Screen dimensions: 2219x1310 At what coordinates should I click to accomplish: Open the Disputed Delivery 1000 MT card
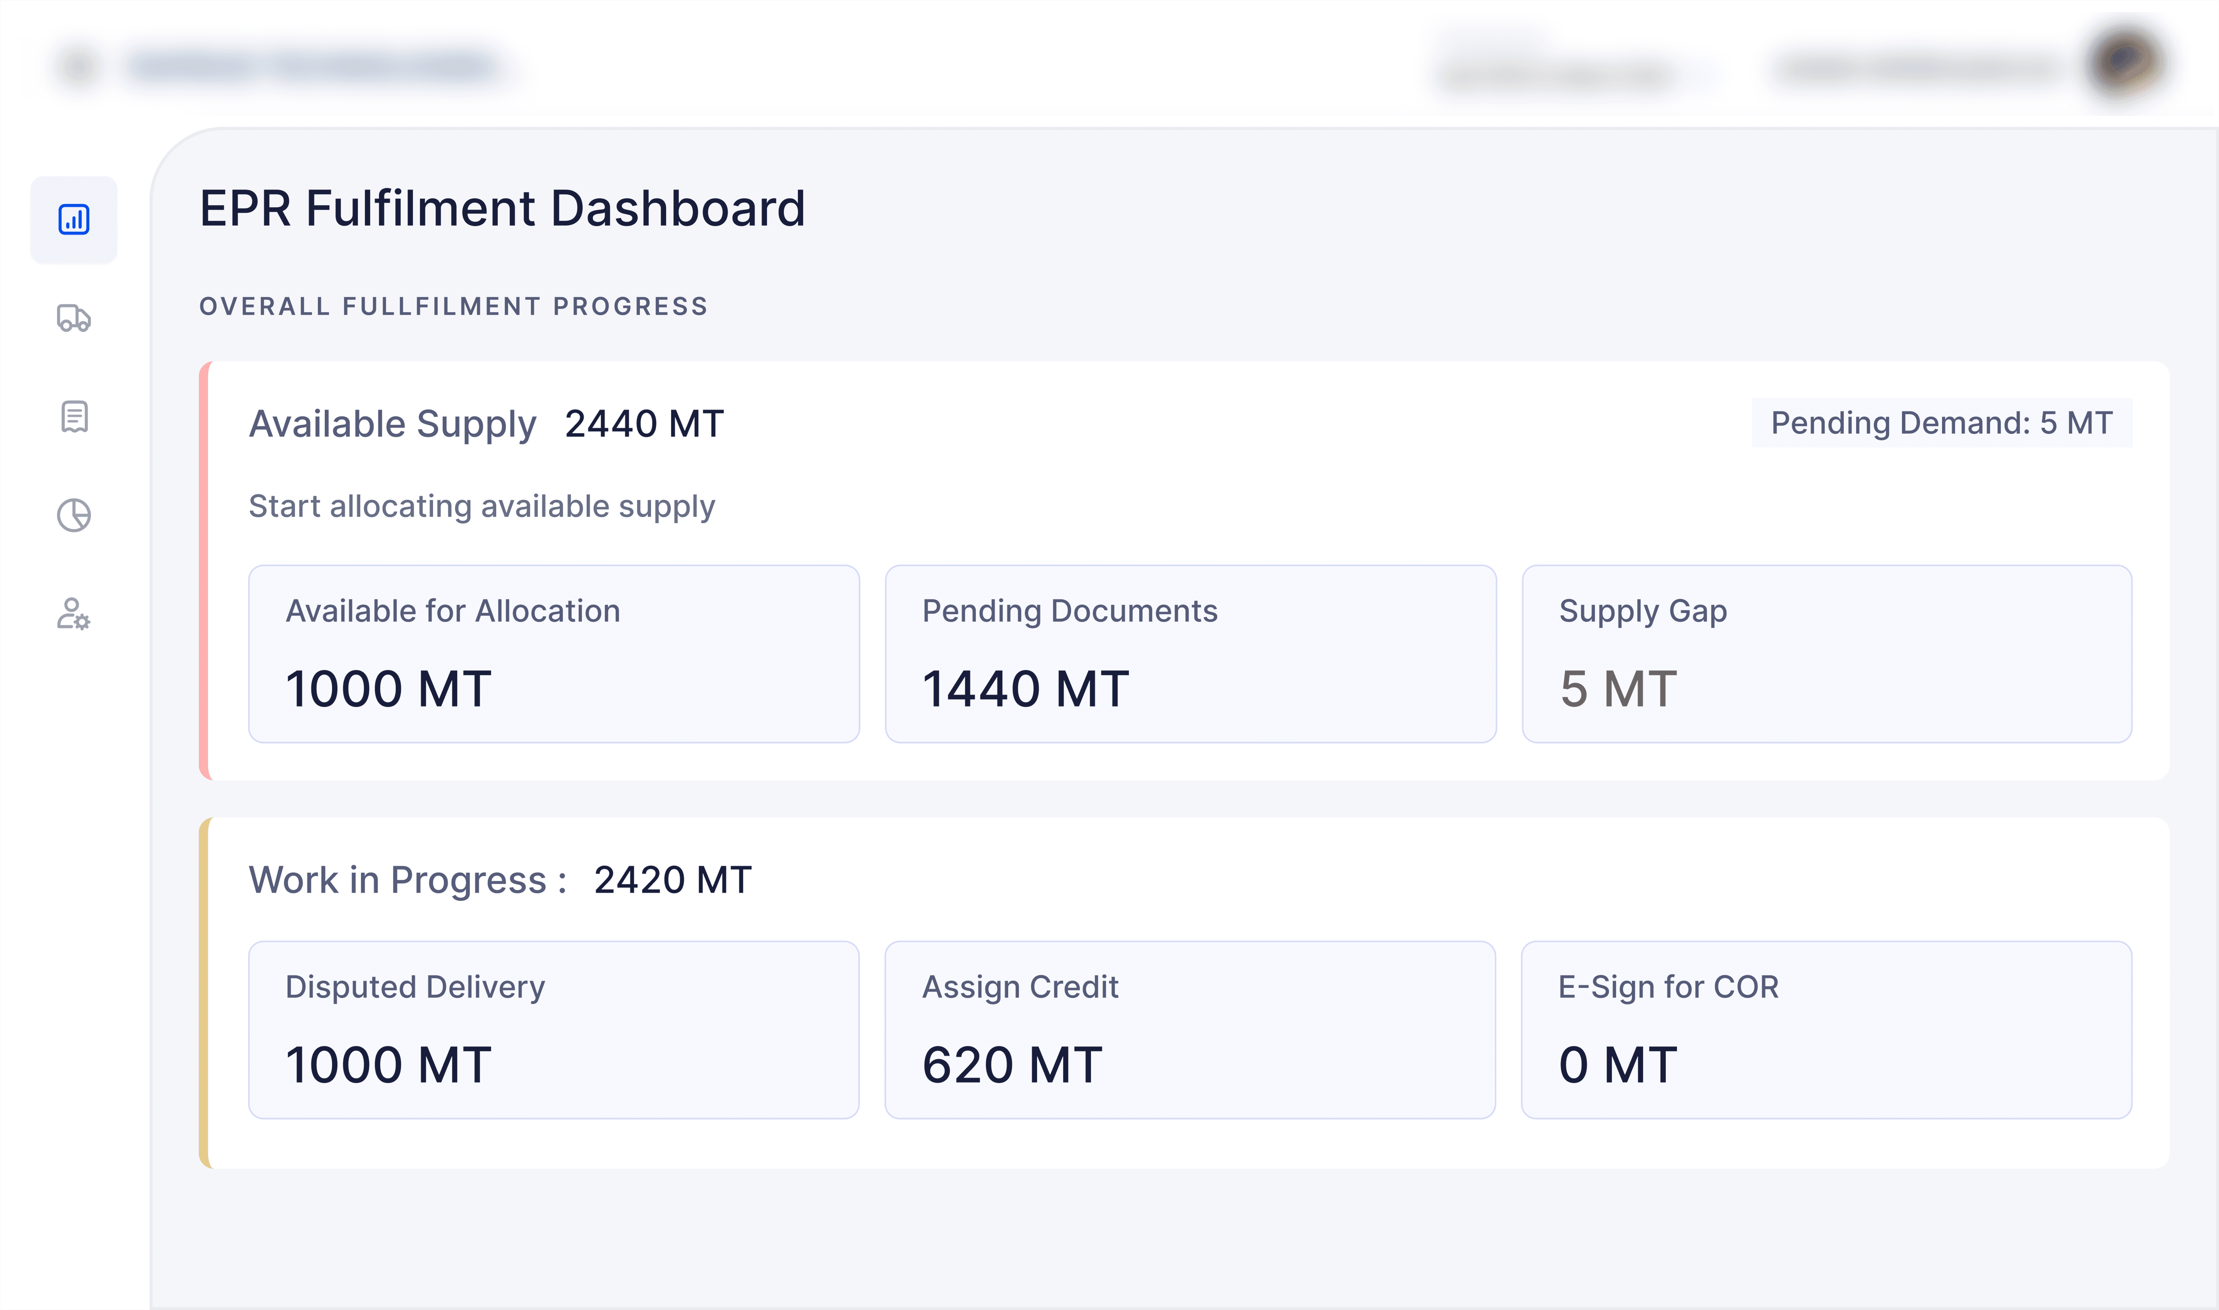(x=553, y=1030)
